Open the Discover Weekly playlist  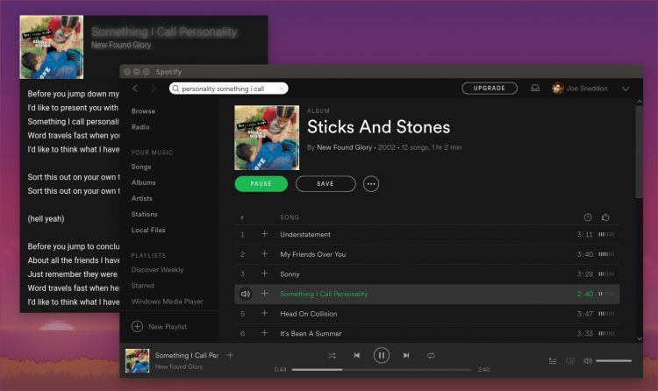pos(157,270)
